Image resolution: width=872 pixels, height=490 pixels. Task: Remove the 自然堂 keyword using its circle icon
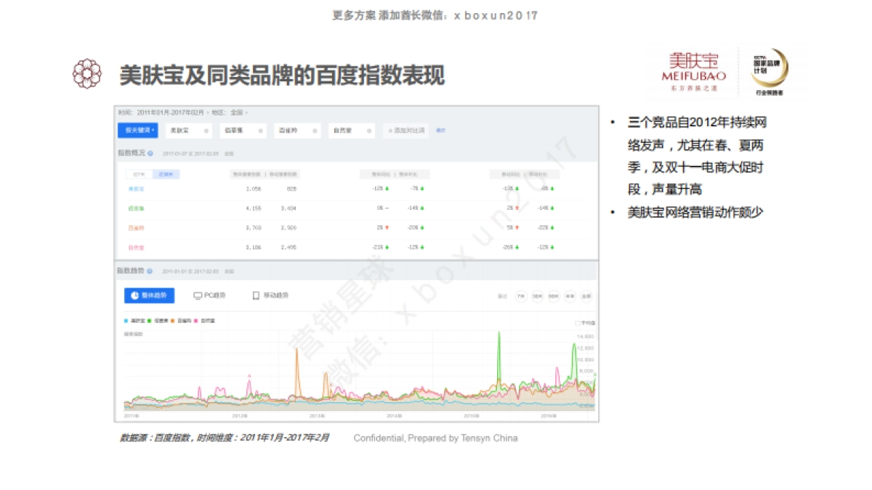pyautogui.click(x=369, y=131)
